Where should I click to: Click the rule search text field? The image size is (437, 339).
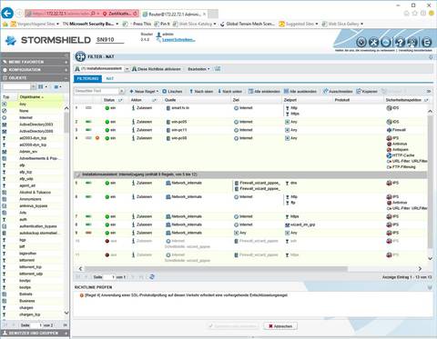(97, 91)
